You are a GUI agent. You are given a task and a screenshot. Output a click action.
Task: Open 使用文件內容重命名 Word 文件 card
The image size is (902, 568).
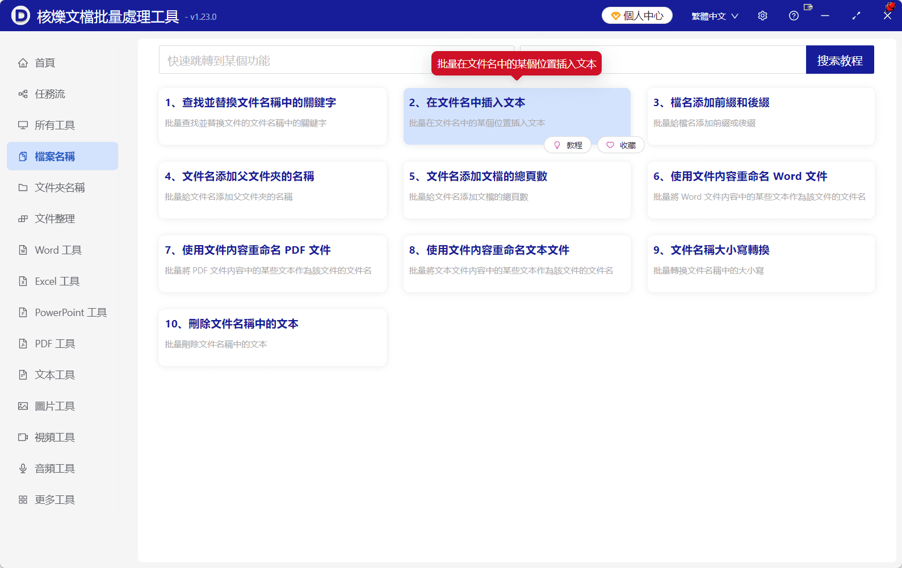pyautogui.click(x=761, y=190)
